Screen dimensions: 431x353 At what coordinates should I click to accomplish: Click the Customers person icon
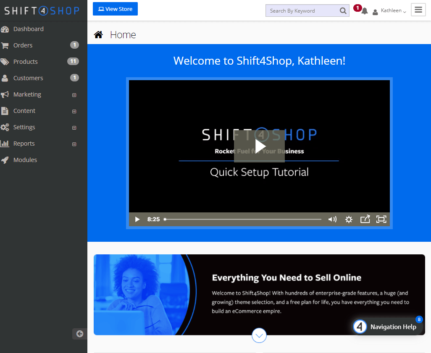click(5, 78)
